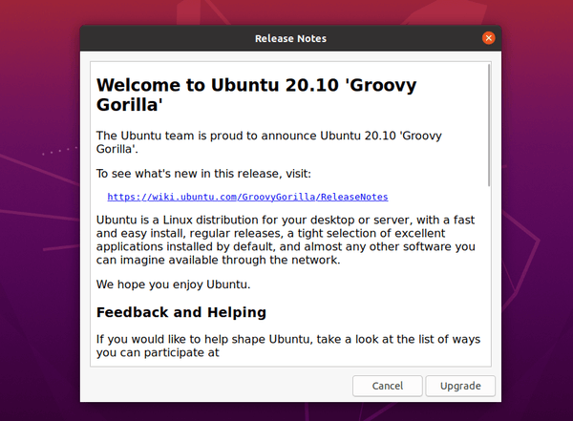Click the 'Release Notes' title bar text

[290, 38]
